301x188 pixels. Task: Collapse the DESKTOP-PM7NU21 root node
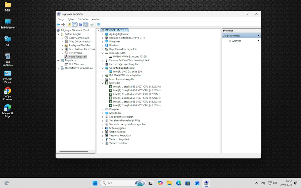pyautogui.click(x=99, y=30)
